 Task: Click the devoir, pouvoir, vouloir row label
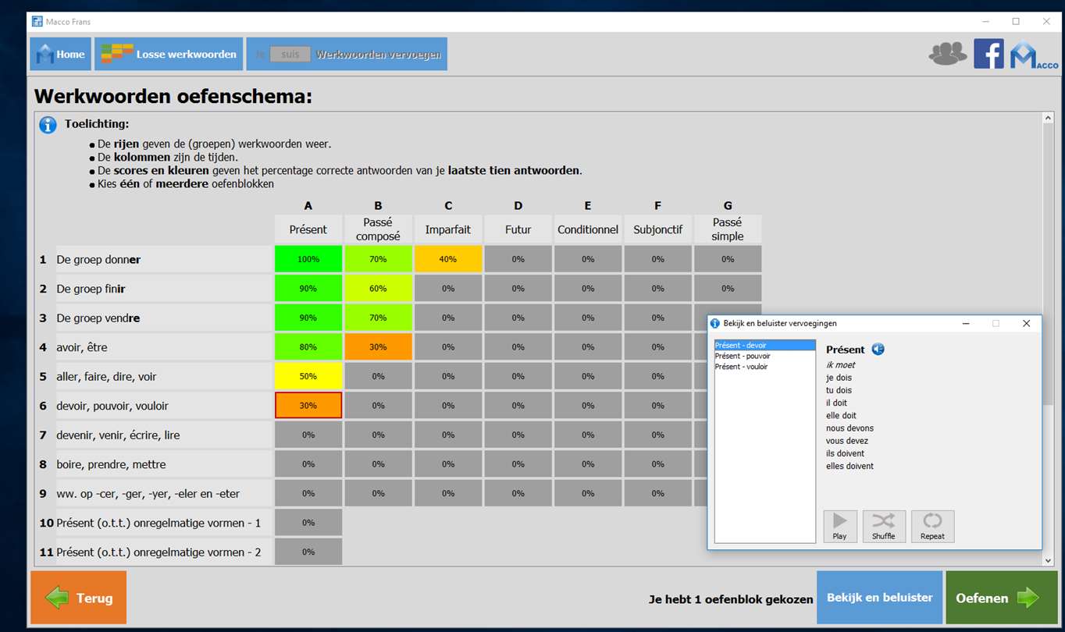[164, 406]
